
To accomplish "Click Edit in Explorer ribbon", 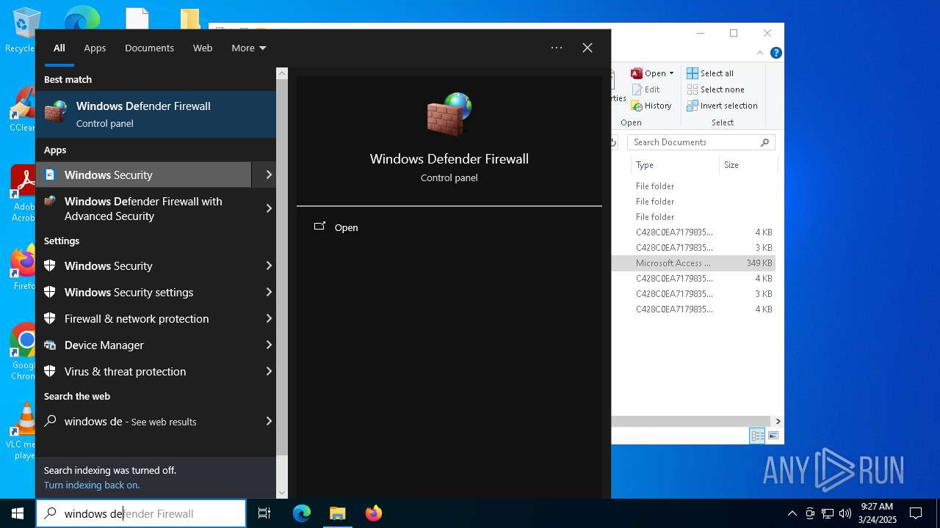I will tap(646, 89).
